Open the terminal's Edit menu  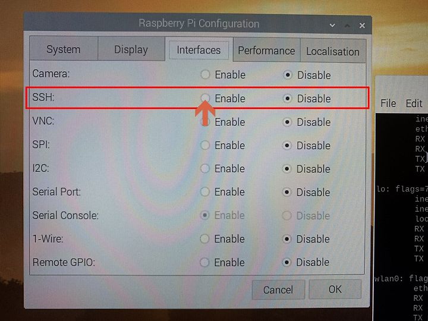coord(414,103)
